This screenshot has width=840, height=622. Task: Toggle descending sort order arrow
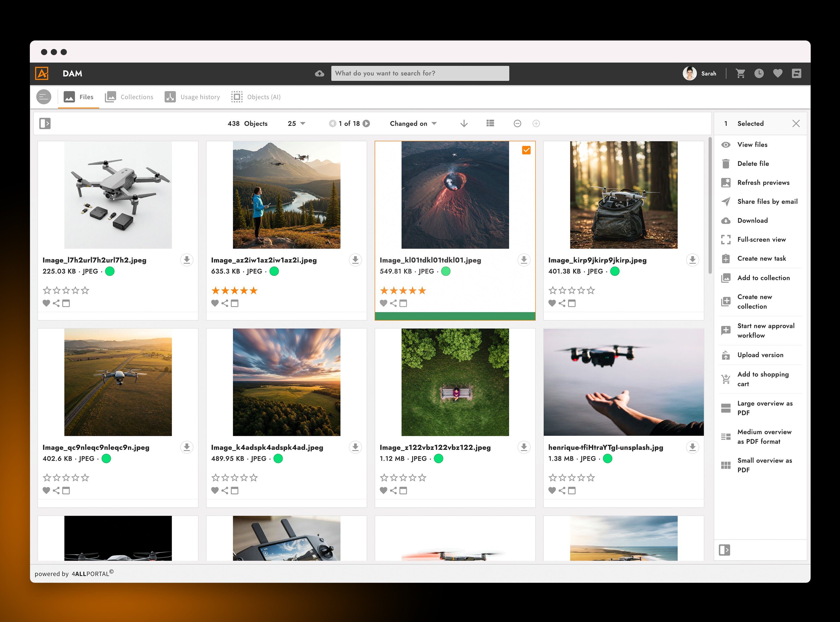tap(464, 123)
